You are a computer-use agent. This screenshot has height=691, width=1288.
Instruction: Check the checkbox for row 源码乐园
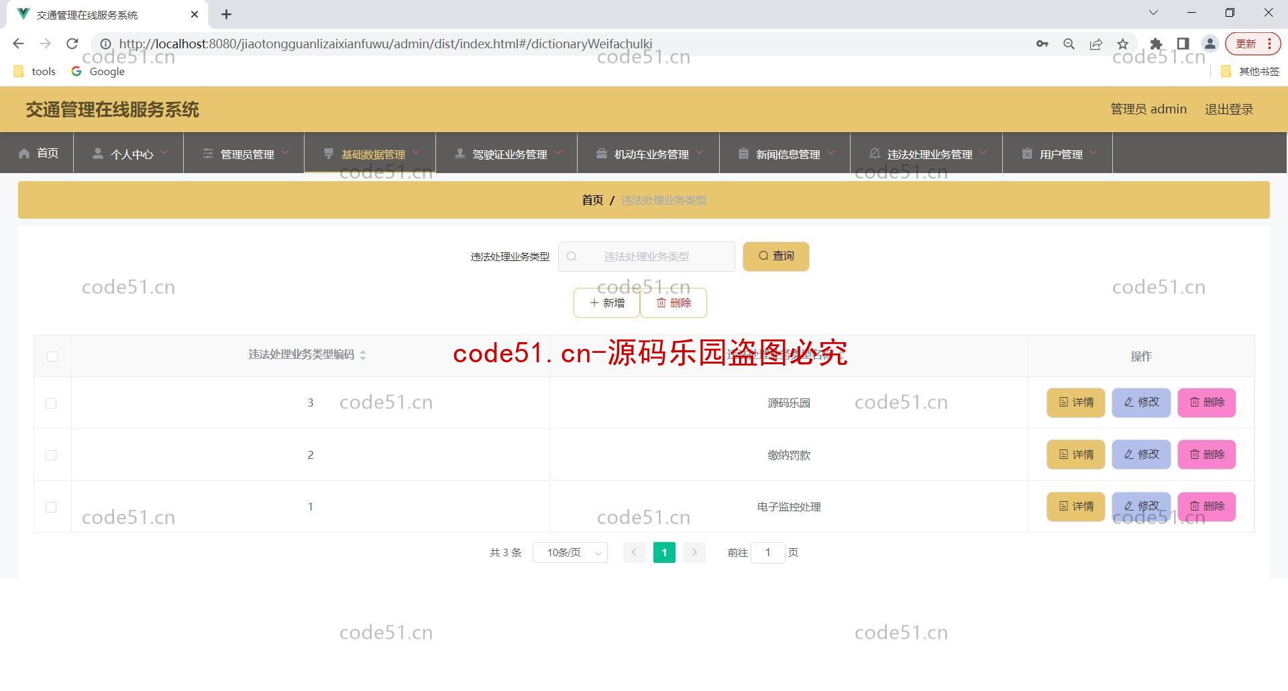tap(51, 403)
